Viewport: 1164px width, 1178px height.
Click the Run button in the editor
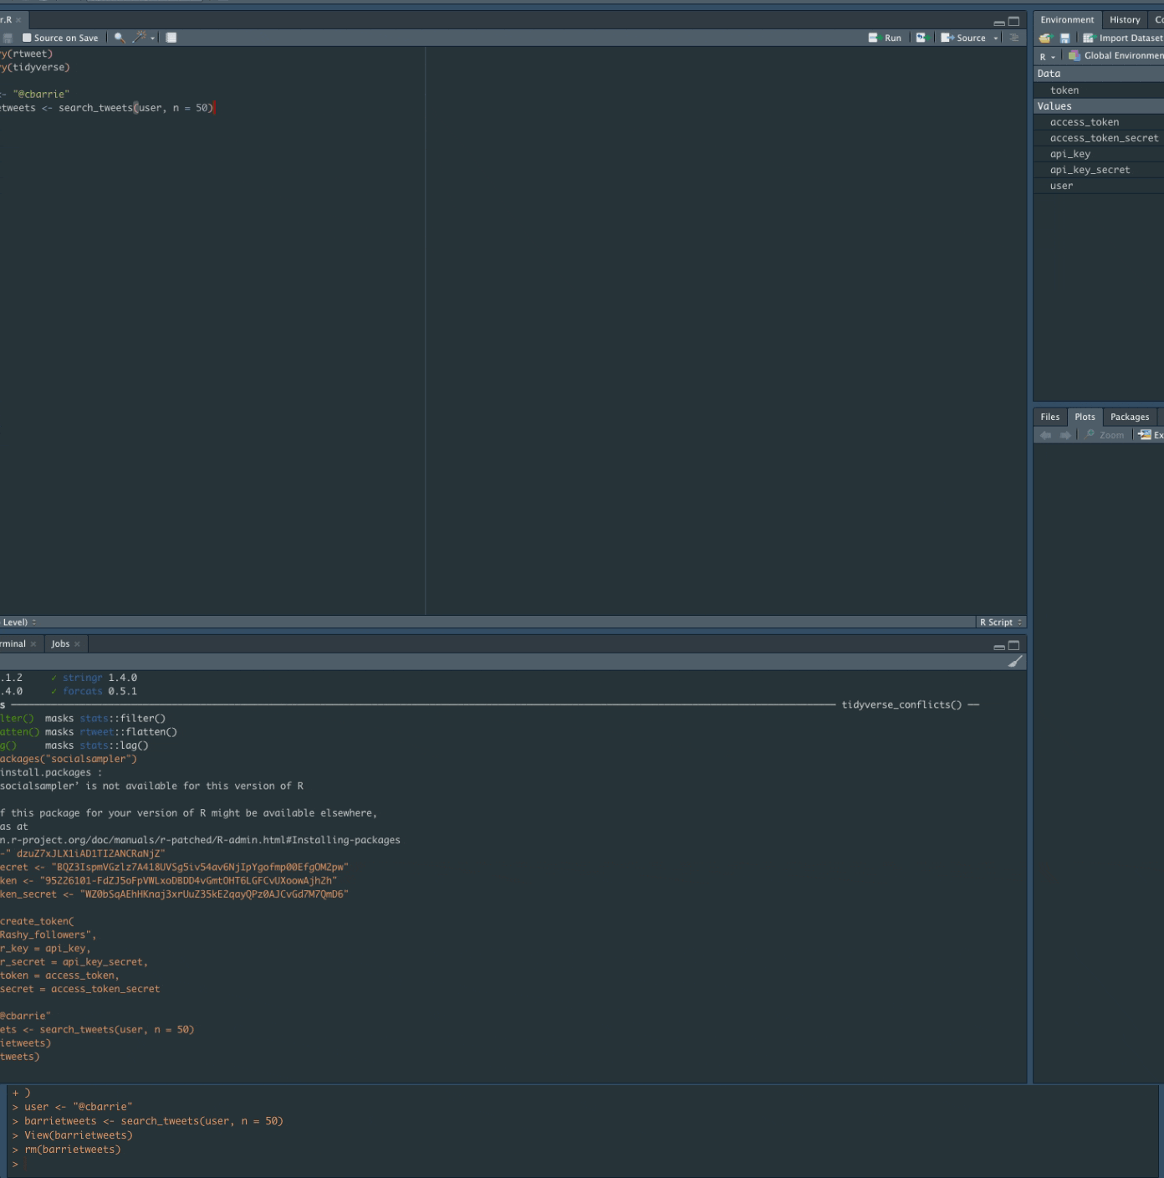(886, 38)
